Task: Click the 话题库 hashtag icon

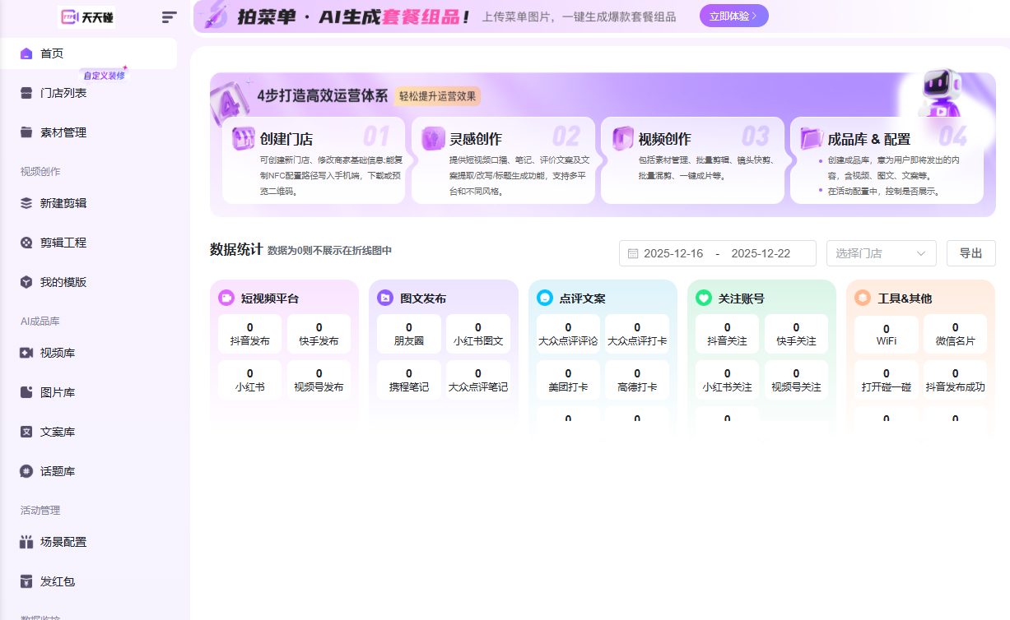Action: click(x=26, y=471)
